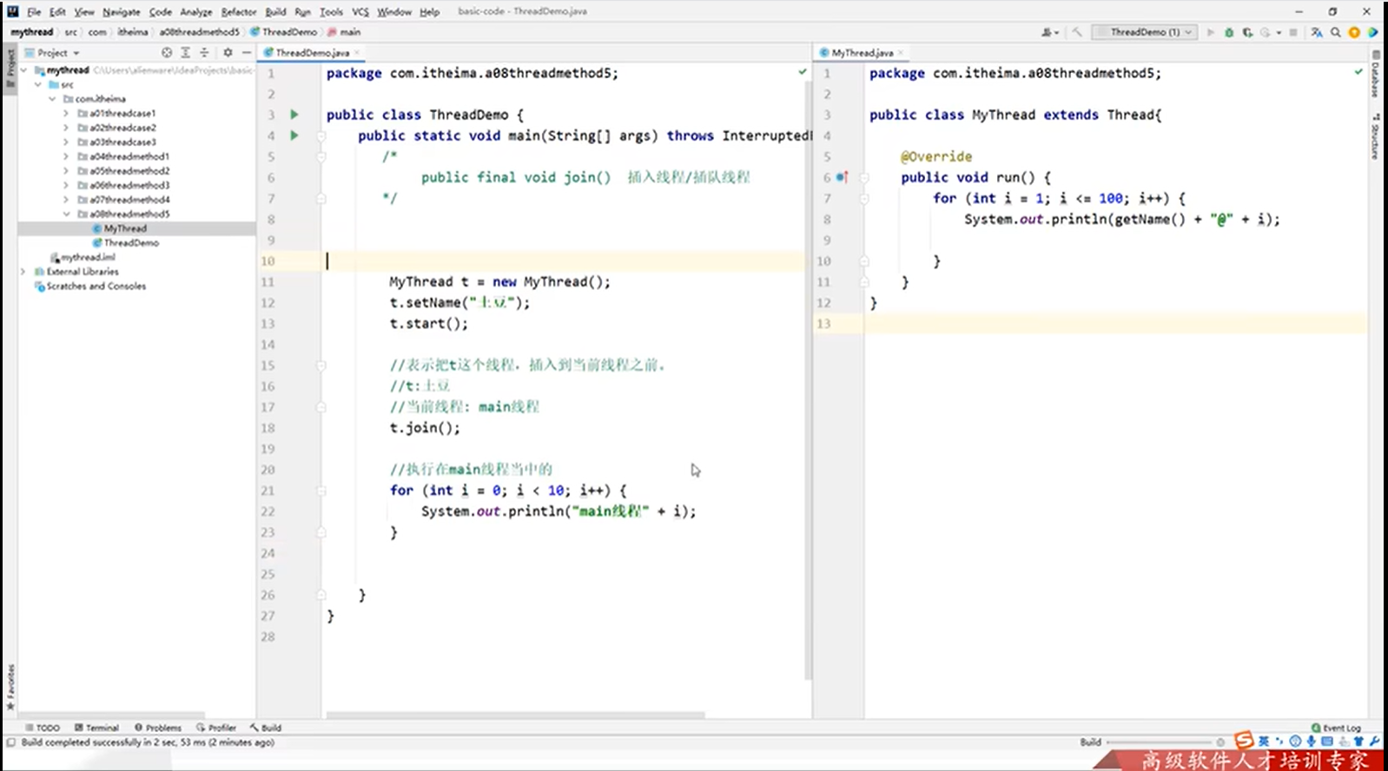
Task: Open the Event Log
Action: [x=1337, y=728]
